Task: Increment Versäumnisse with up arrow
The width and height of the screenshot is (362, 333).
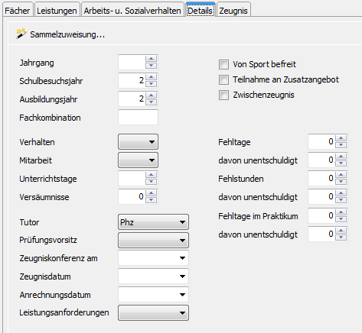Action: pyautogui.click(x=151, y=193)
